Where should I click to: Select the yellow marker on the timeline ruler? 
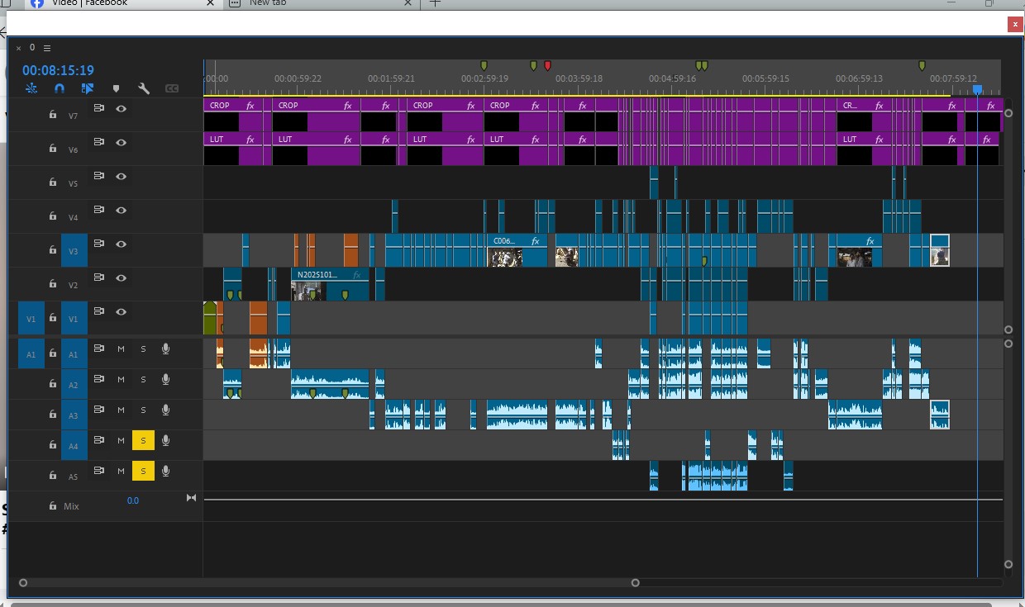[x=484, y=64]
